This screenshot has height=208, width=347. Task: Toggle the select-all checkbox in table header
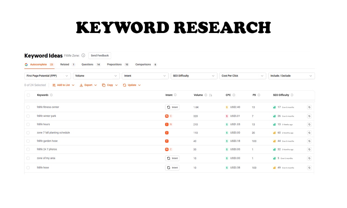(x=28, y=95)
